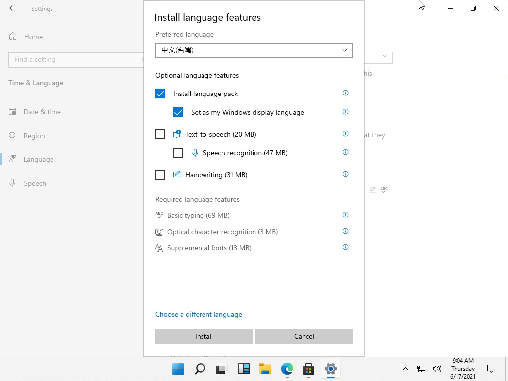This screenshot has width=508, height=381.
Task: Click the Choose a different language link
Action: 199,314
